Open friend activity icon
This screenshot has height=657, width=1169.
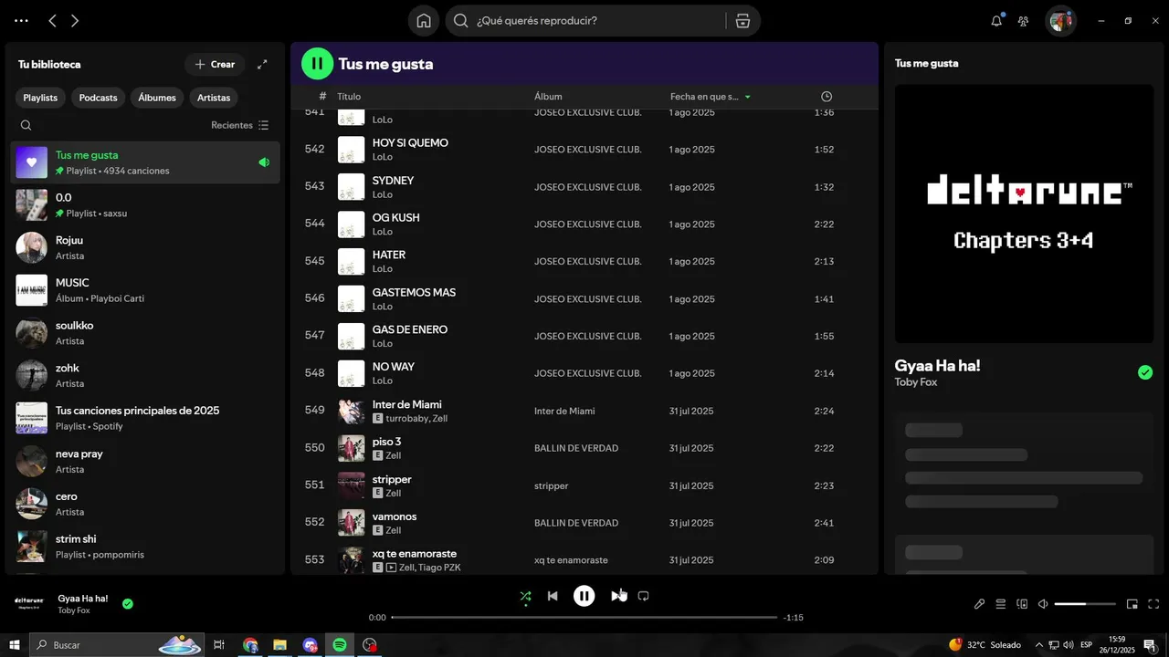tap(1023, 20)
